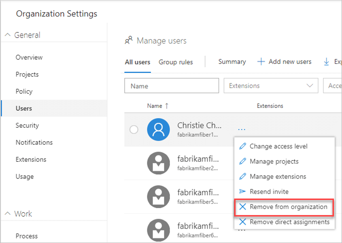The image size is (342, 243).
Task: Click Christie's blue user avatar
Action: (158, 129)
